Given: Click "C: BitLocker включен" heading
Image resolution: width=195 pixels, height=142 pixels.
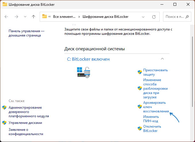Looking at the screenshot, I should [x=88, y=59].
